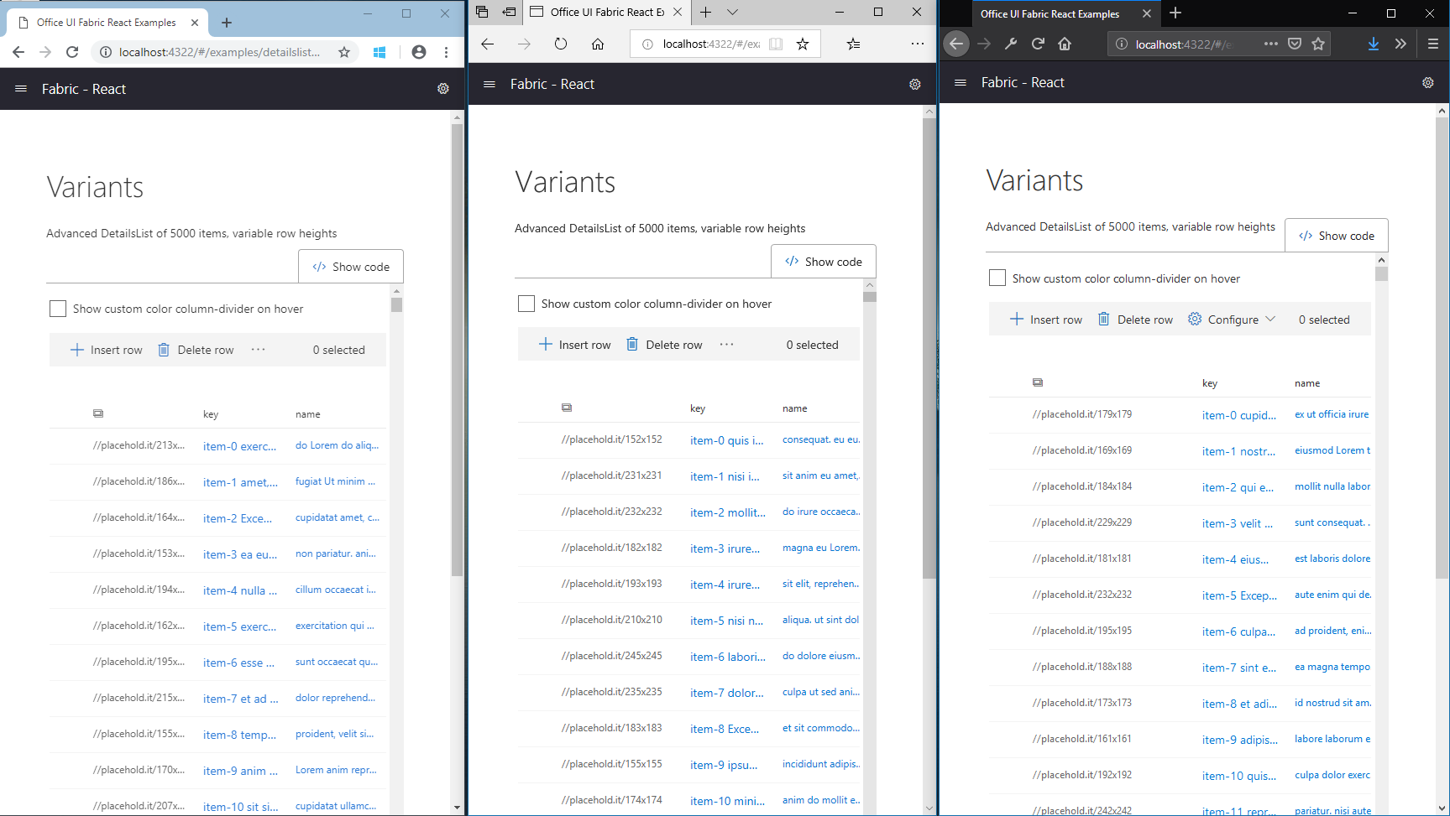Click file type icon column header in Firefox list

(x=1038, y=382)
